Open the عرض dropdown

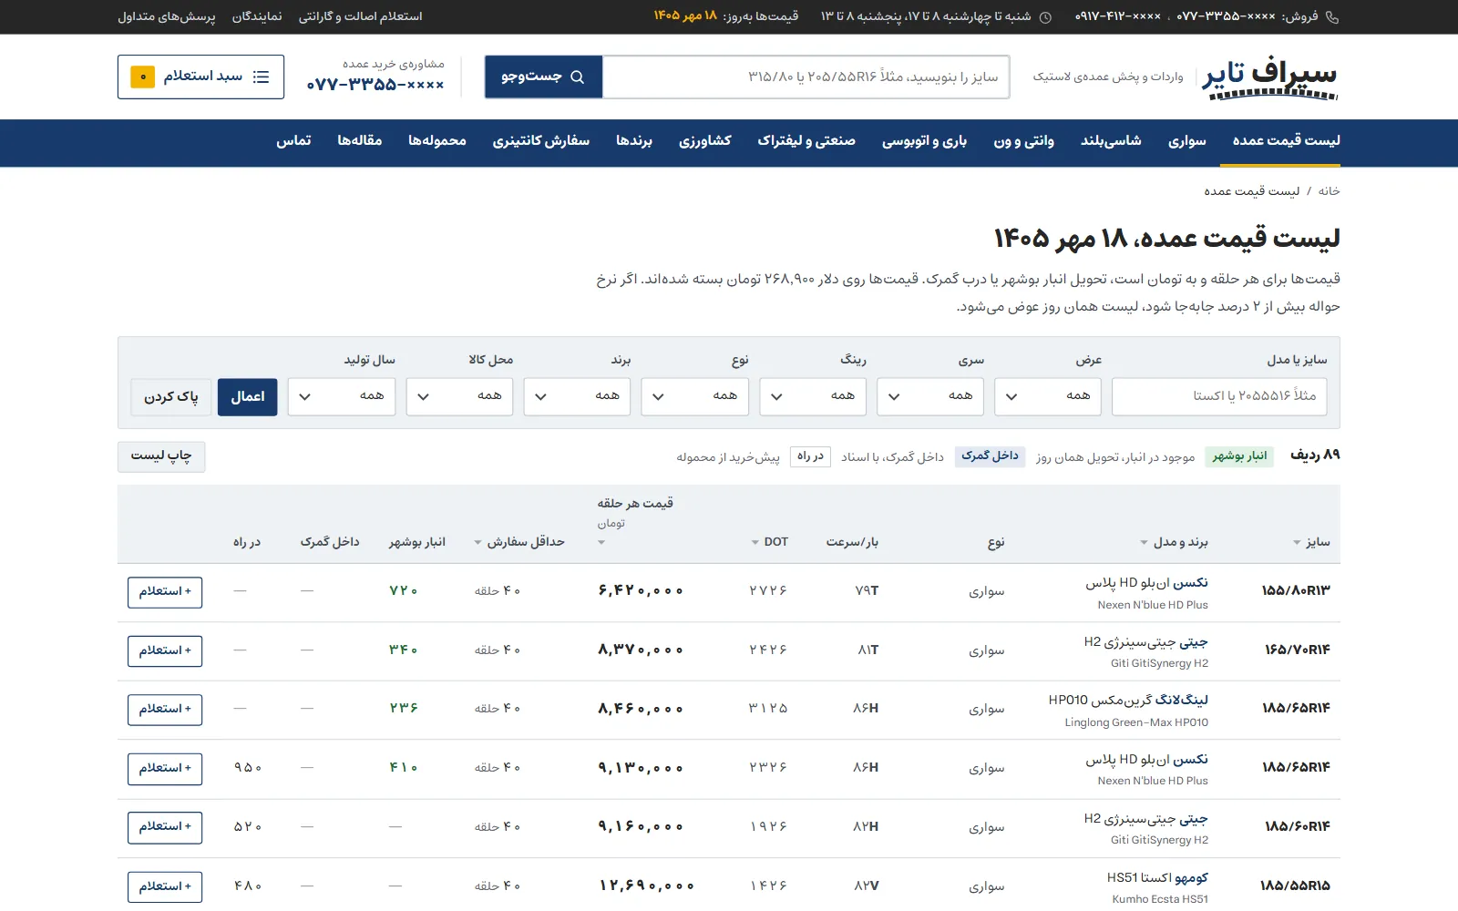1048,396
